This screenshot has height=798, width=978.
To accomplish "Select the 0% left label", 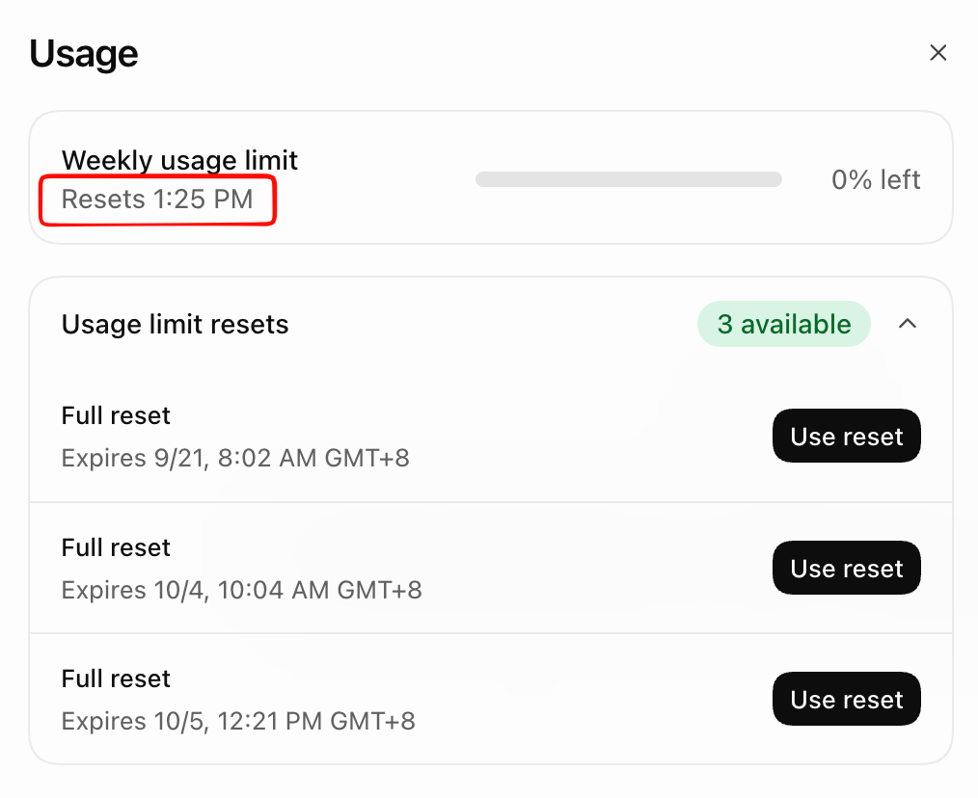I will pos(876,179).
